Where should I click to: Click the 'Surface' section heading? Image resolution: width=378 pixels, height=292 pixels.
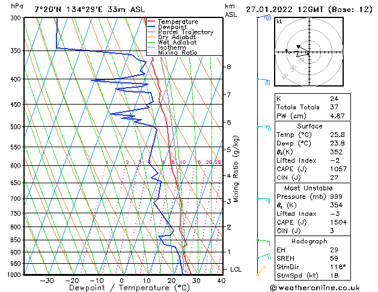point(309,126)
